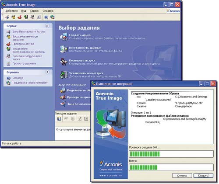This screenshot has width=219, height=184.
Task: Click the clock schedule icon in the Текущие задания toolbar
Action: click(x=73, y=119)
